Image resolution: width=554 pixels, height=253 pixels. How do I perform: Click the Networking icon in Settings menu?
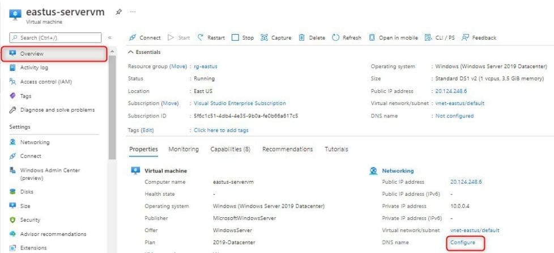click(12, 142)
